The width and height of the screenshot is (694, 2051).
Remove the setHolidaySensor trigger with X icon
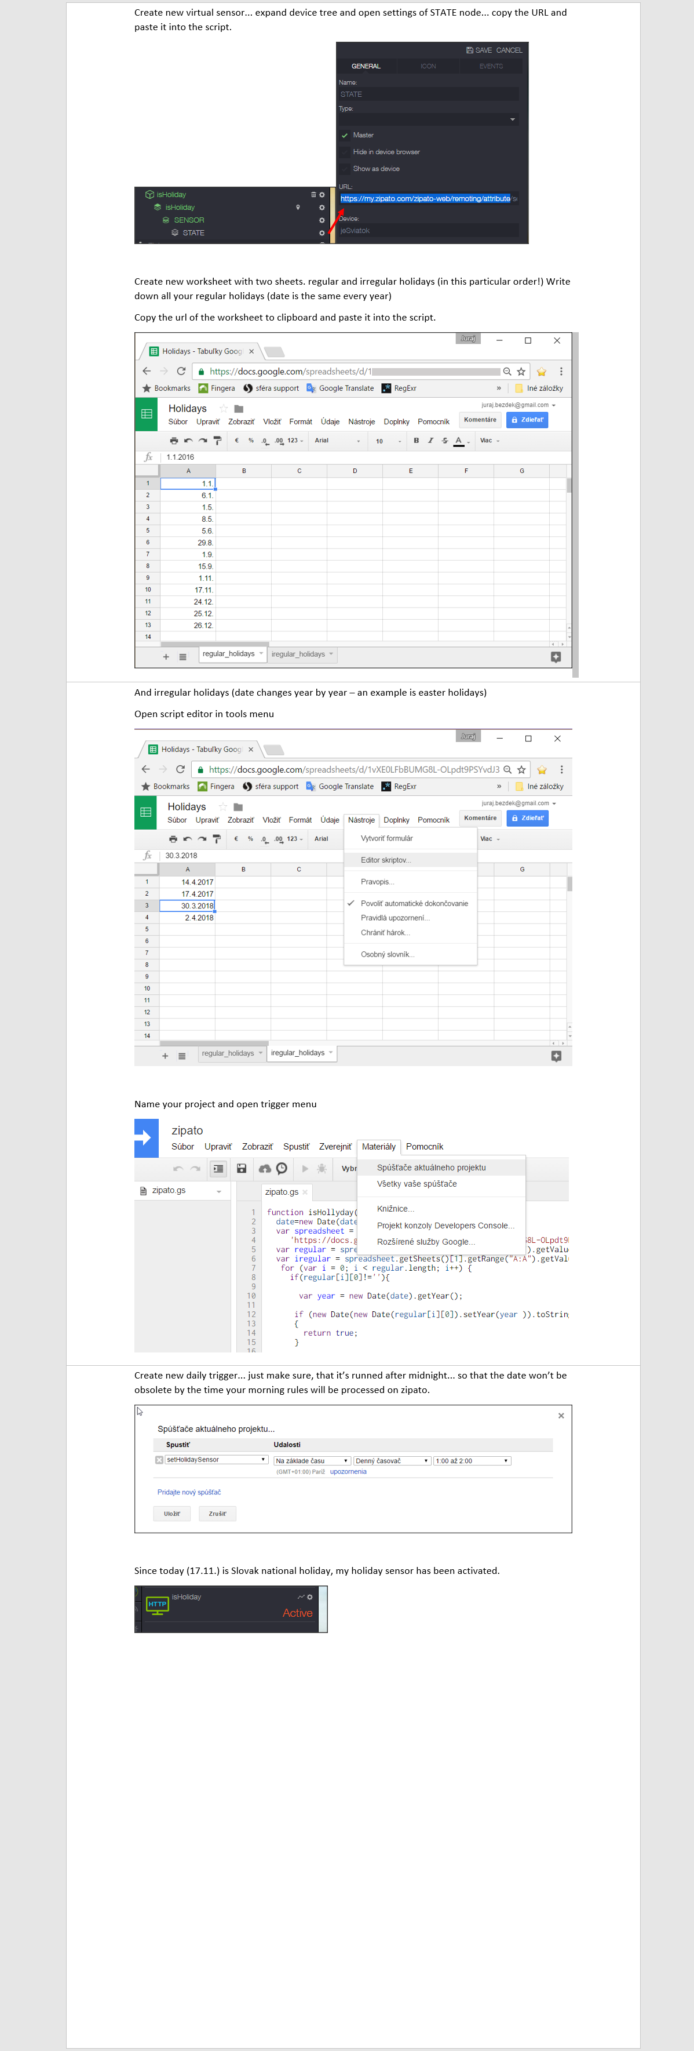159,1460
